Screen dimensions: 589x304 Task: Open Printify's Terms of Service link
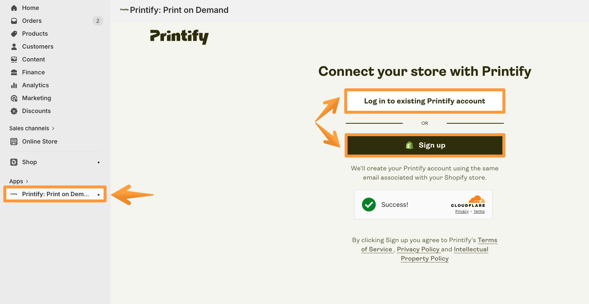(487, 240)
